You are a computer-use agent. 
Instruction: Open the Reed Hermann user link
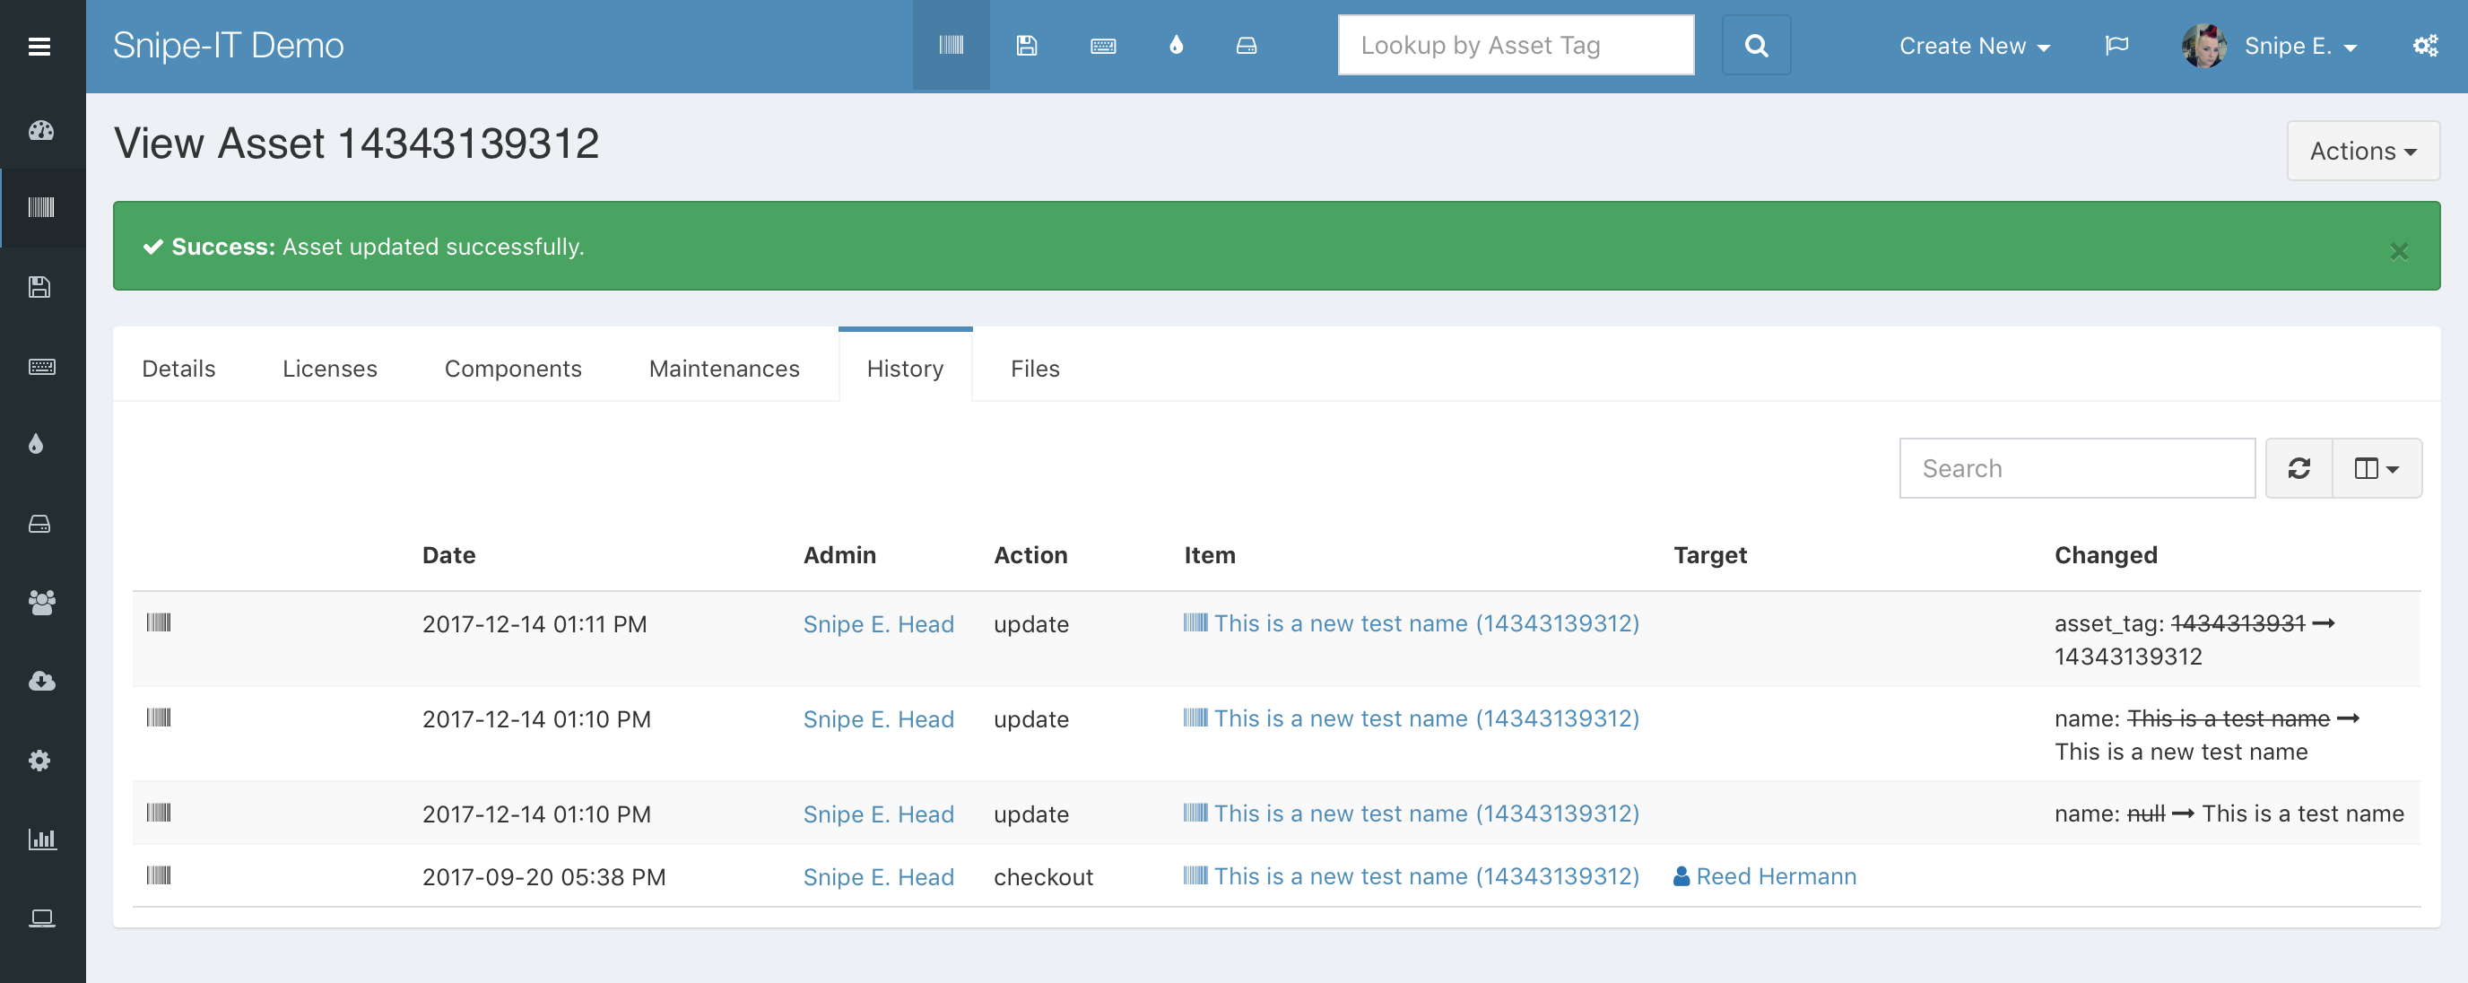pos(1775,875)
